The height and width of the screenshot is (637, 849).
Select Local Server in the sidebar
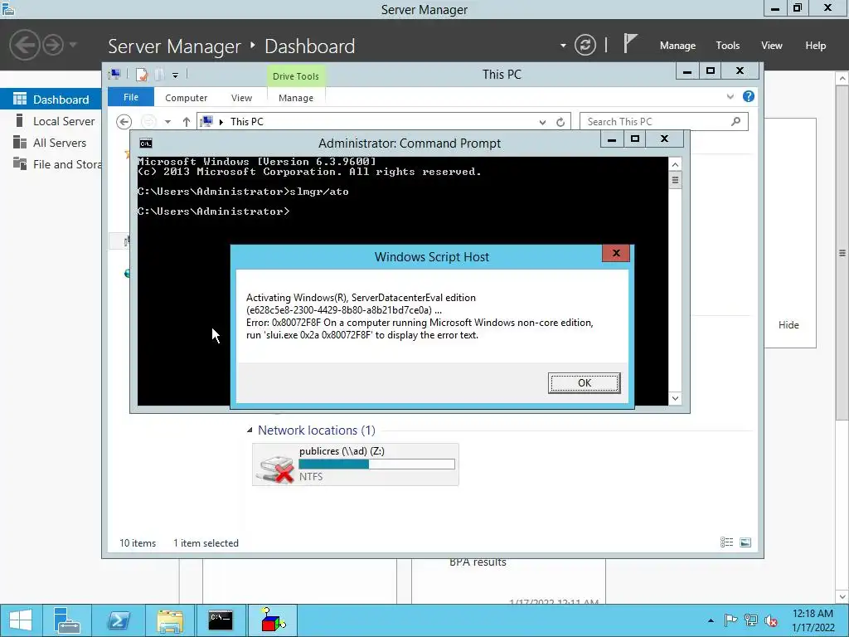pos(51,121)
